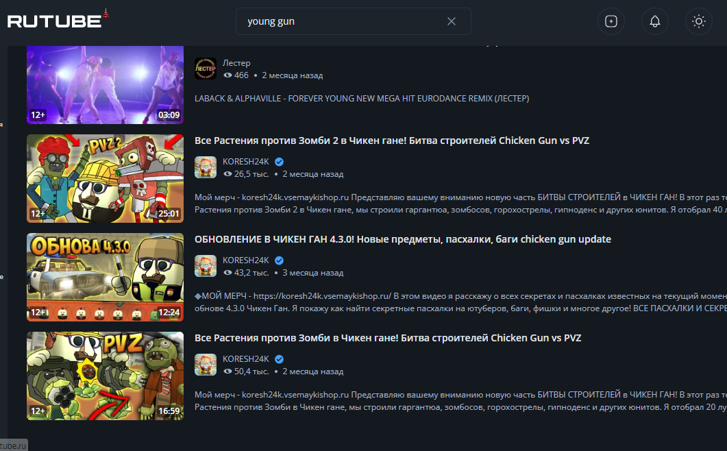Screen dimensions: 727x451
Task: Click verified badge in the 50,4 тыс. row
Action: [279, 360]
